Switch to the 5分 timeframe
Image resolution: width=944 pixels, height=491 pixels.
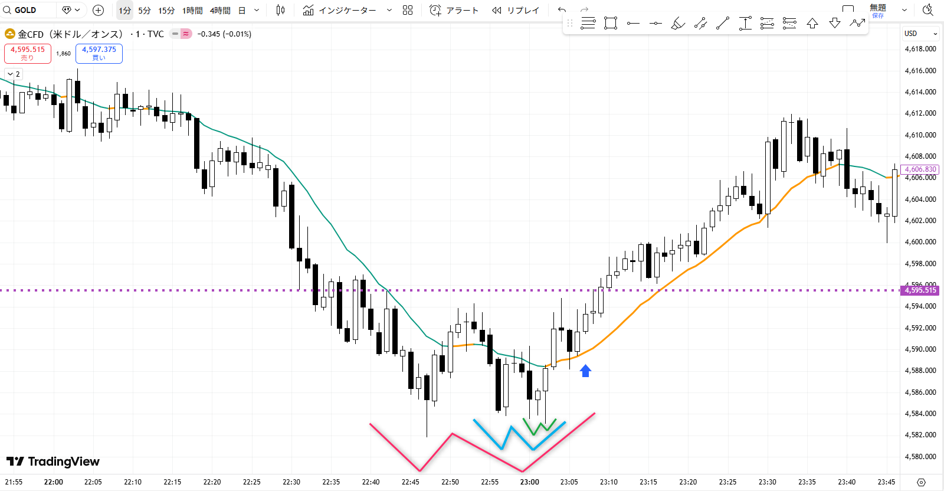[x=145, y=10]
